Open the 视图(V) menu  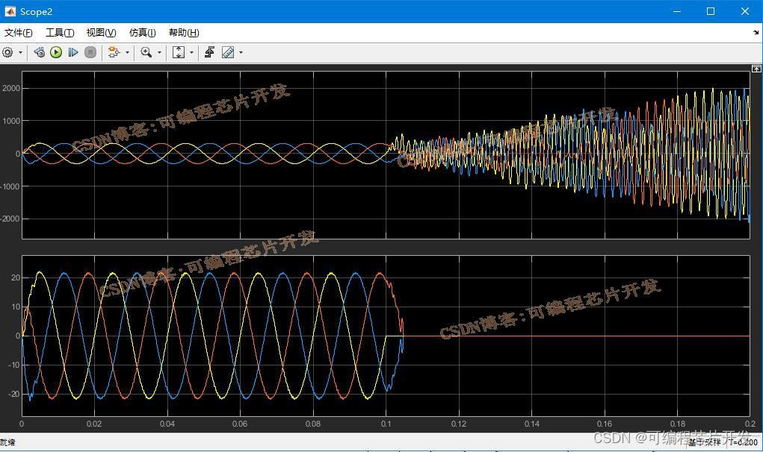point(101,33)
